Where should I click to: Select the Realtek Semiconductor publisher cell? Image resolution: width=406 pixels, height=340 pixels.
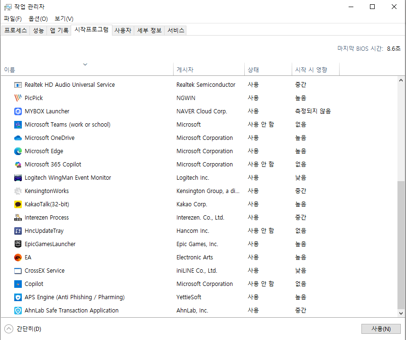pyautogui.click(x=206, y=85)
